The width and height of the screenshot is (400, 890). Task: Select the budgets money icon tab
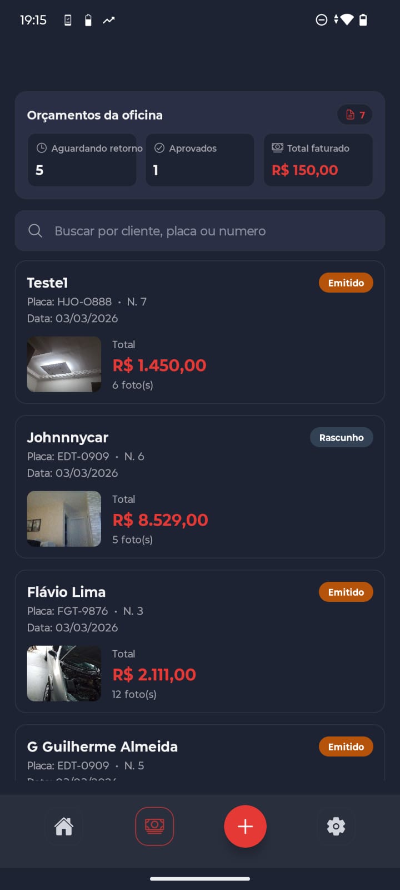(154, 827)
